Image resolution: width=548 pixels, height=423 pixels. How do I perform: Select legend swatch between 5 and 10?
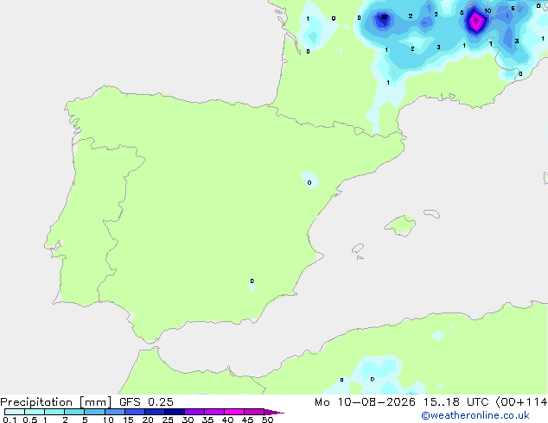tap(94, 412)
